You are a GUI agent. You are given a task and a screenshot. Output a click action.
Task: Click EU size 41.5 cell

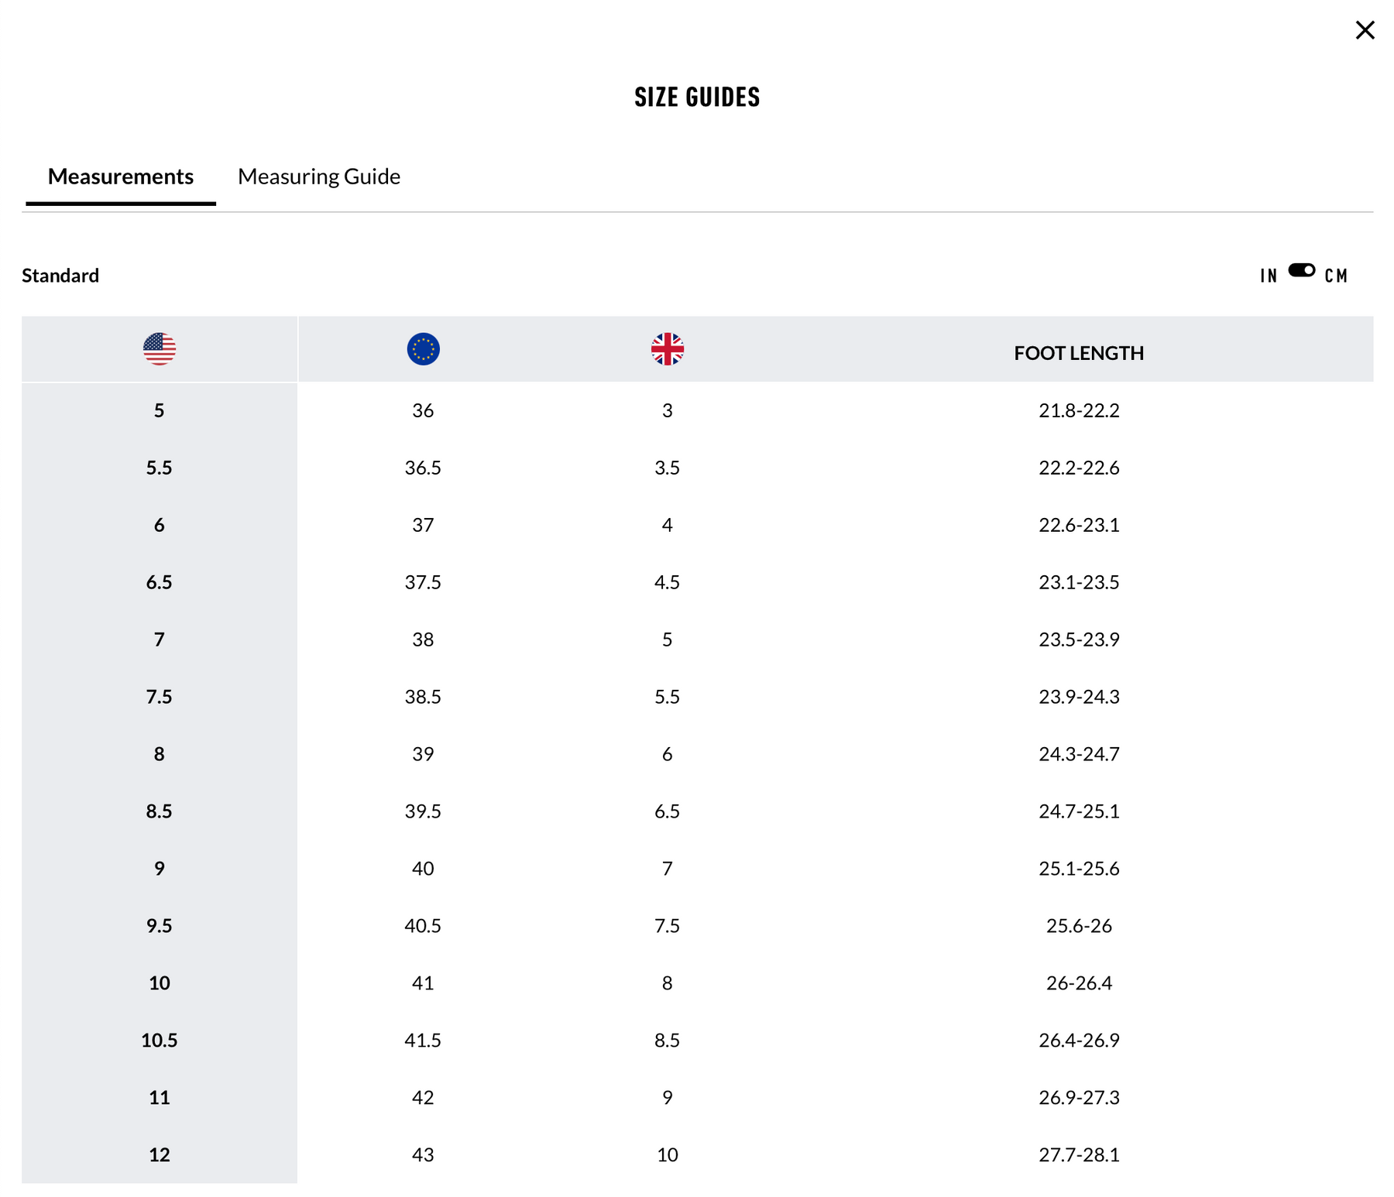423,1040
